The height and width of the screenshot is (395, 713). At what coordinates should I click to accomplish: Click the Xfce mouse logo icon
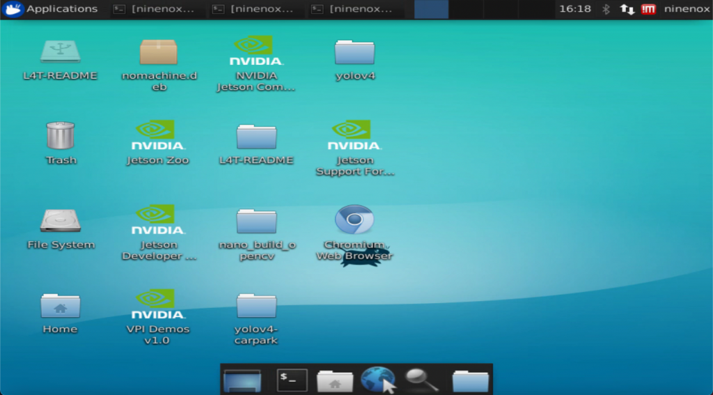[x=13, y=9]
